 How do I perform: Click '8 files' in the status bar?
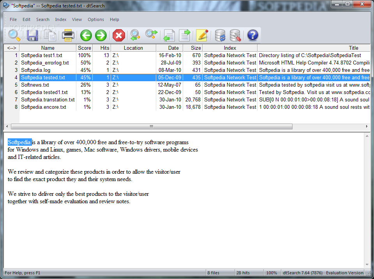coord(213,273)
